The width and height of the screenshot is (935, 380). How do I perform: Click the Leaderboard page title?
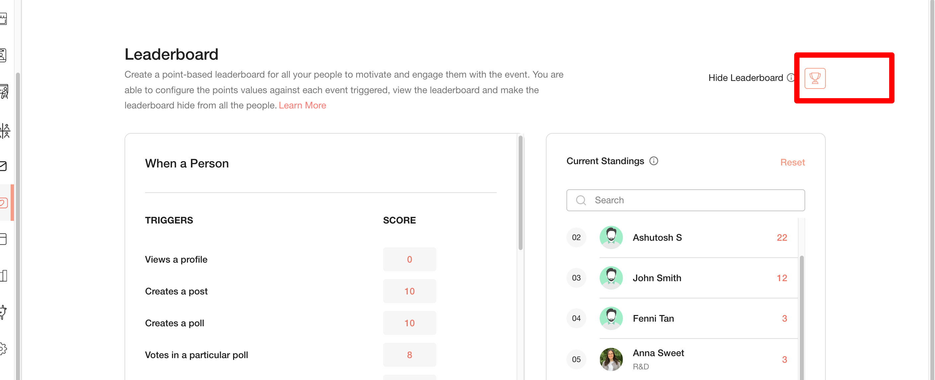(171, 54)
